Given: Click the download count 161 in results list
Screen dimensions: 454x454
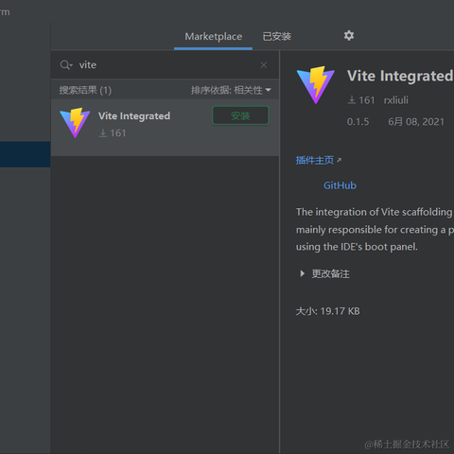Looking at the screenshot, I should (113, 133).
